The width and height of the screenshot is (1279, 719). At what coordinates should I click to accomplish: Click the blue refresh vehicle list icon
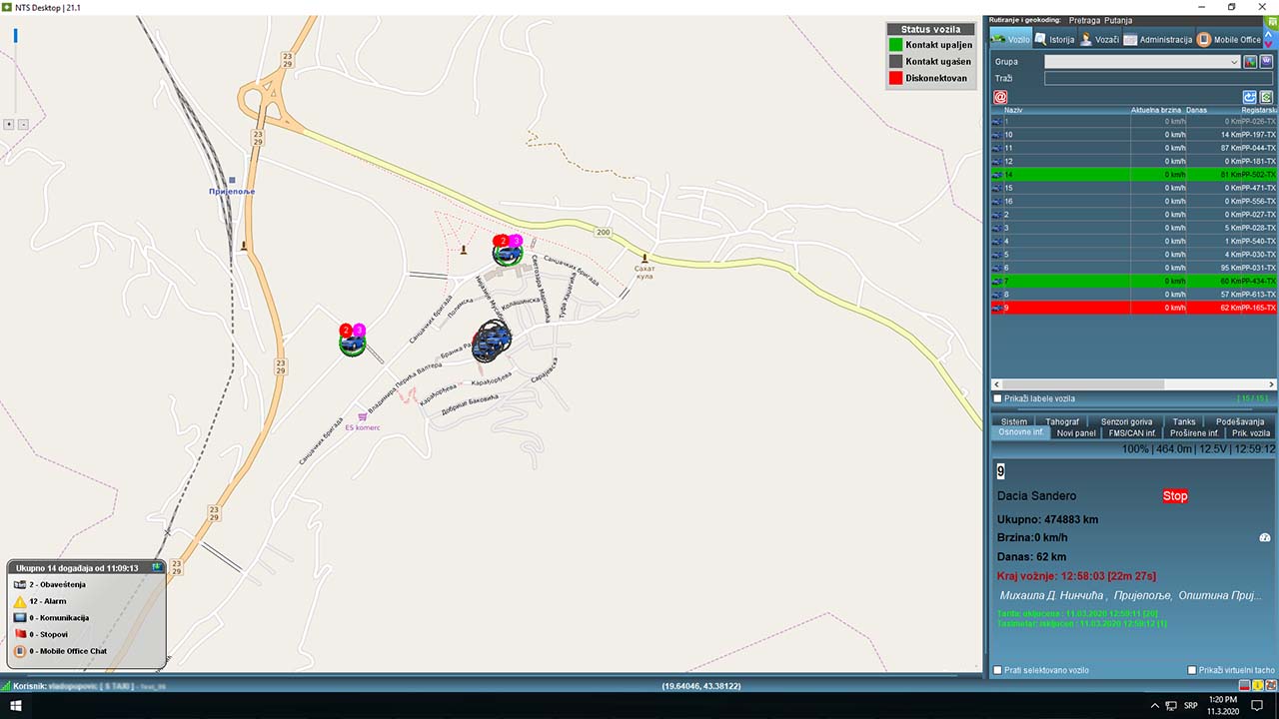1249,97
